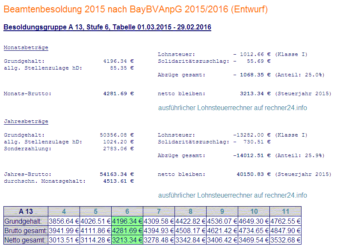Click the 'Sonderzahlung:' label
This screenshot has height=251, width=343.
[27, 149]
